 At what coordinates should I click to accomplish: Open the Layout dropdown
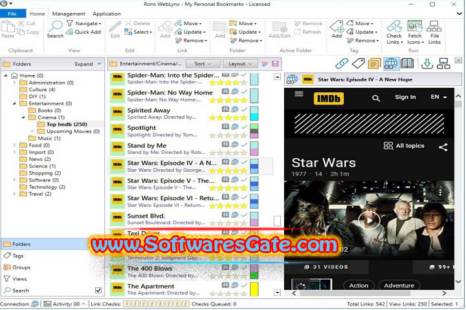(x=240, y=63)
